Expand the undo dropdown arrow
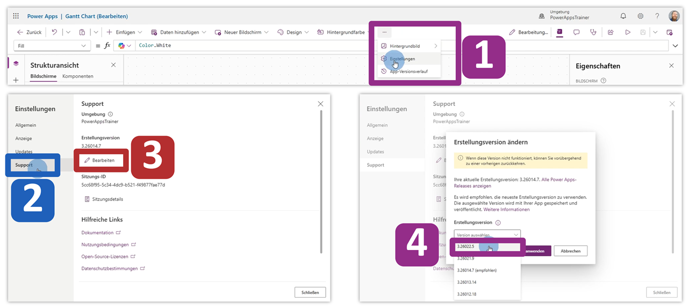 (68, 32)
